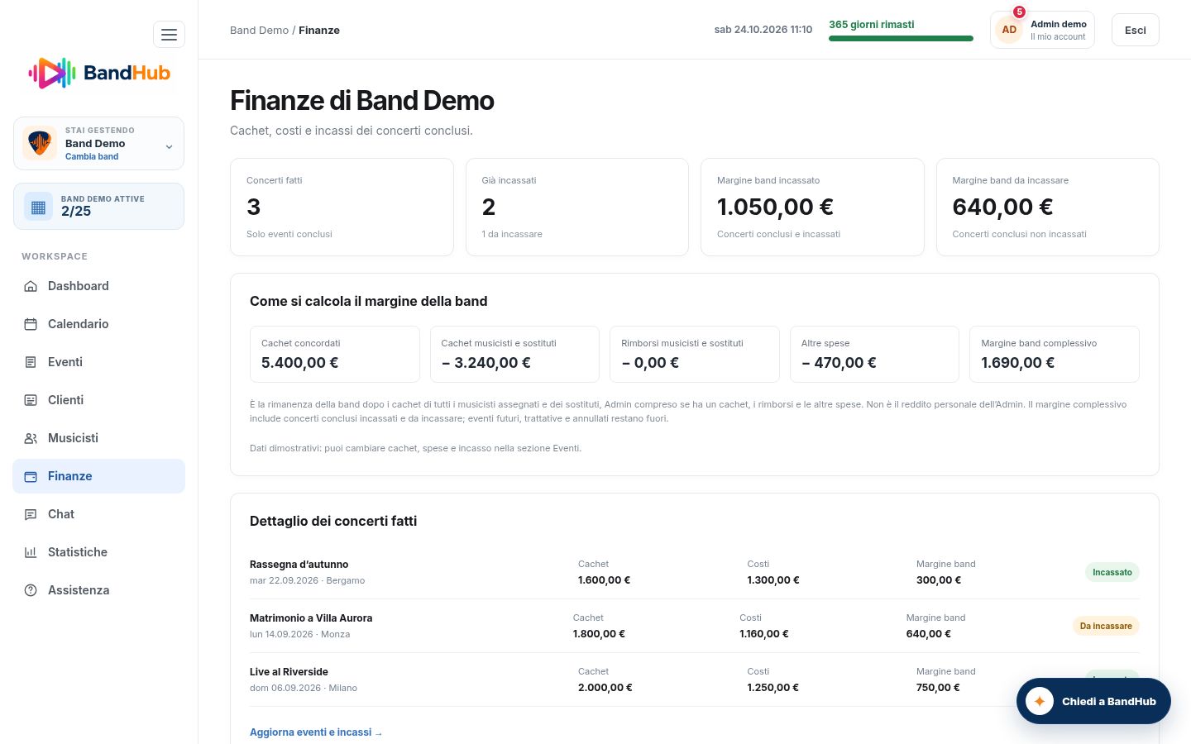The height and width of the screenshot is (744, 1191).
Task: Open the Chiedi a BandHub assistant
Action: tap(1093, 701)
